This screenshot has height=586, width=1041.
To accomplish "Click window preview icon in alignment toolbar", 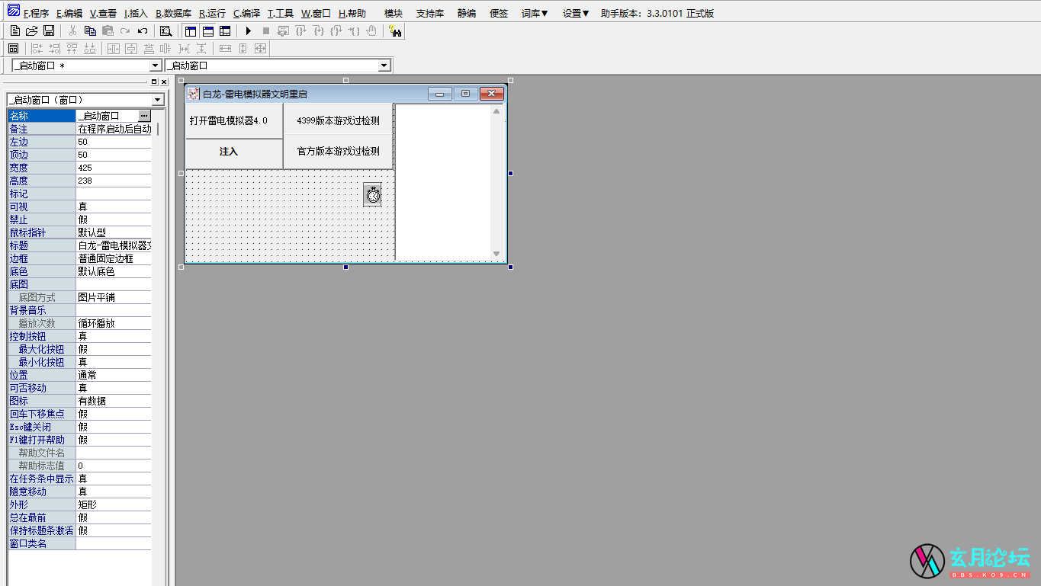I will 13,49.
